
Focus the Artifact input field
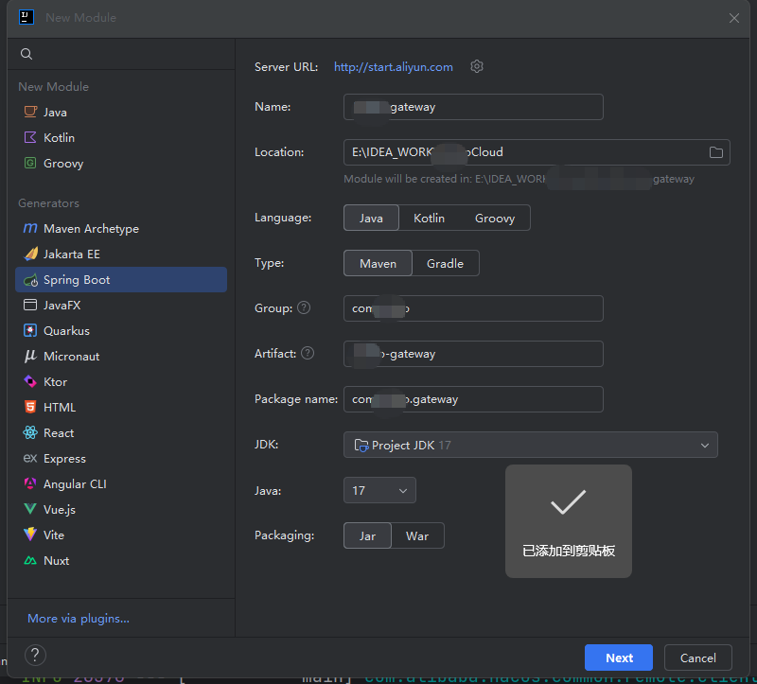(x=473, y=354)
